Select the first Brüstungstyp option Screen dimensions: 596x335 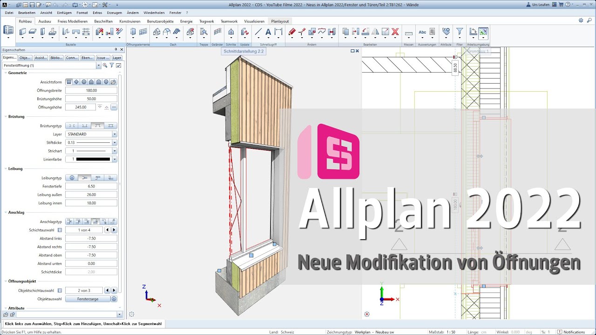click(72, 126)
